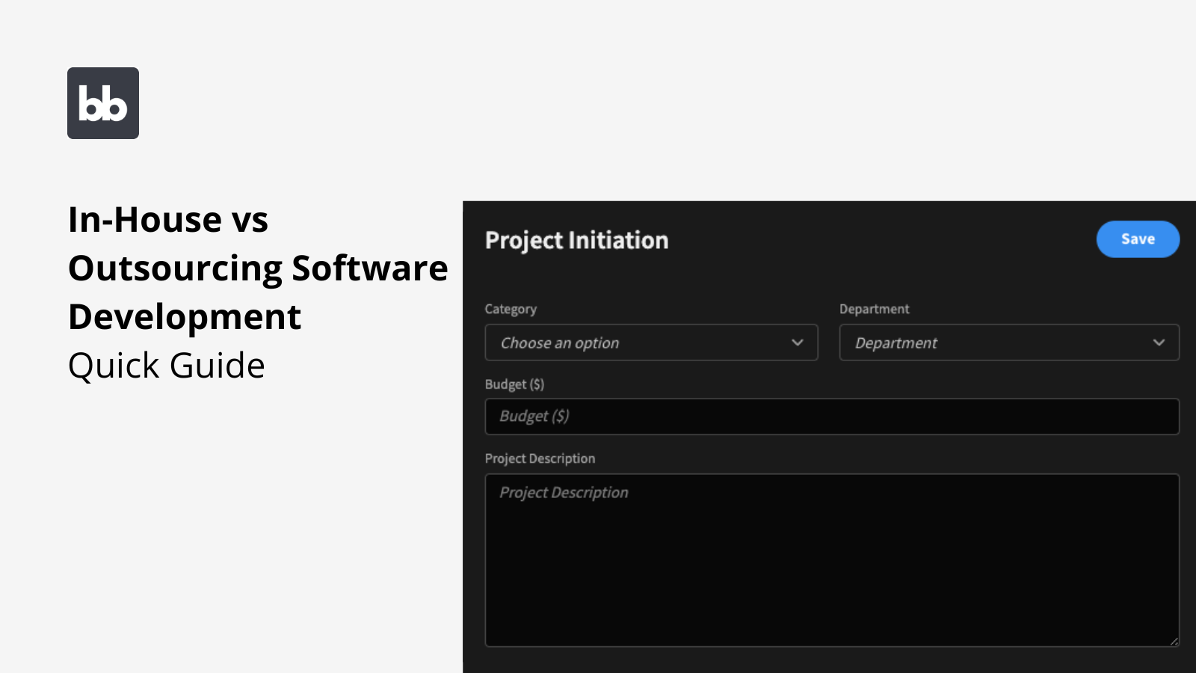Click the Department dropdown chevron icon
The width and height of the screenshot is (1196, 673).
[1159, 342]
